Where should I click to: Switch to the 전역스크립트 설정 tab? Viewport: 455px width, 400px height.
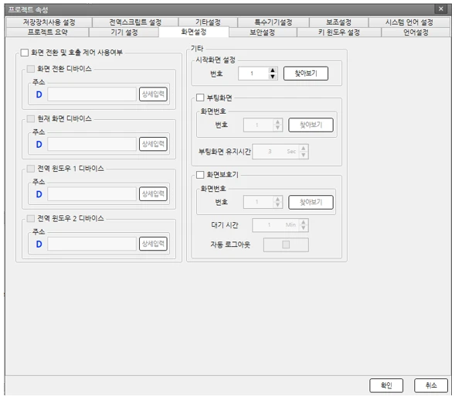135,22
